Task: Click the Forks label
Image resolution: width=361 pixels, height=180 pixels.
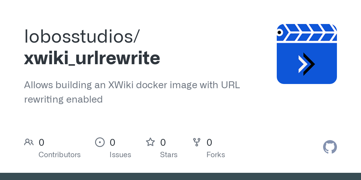Action: point(216,155)
